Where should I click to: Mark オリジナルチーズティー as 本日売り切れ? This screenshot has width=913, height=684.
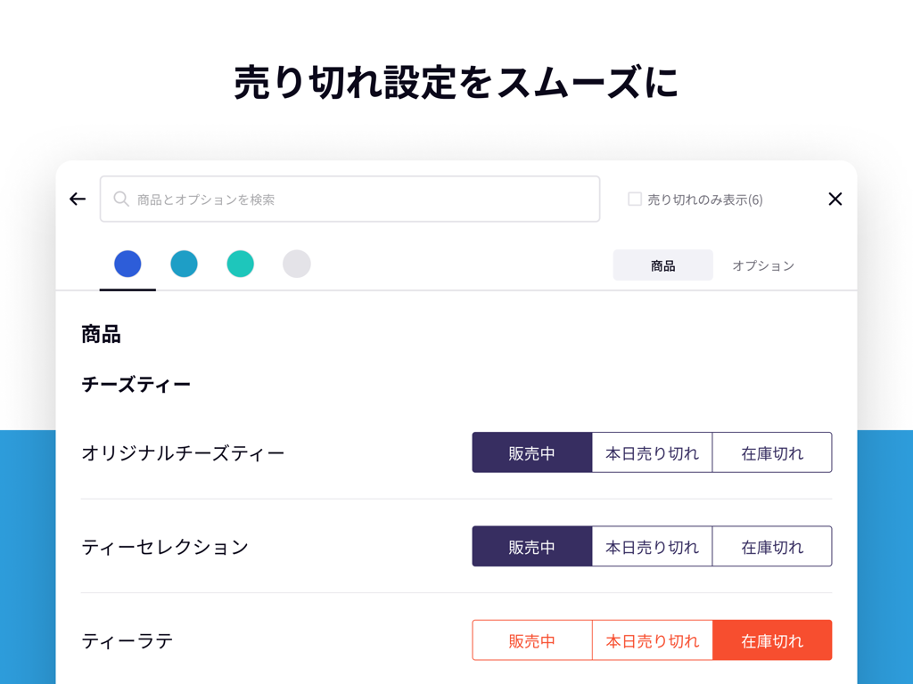(x=652, y=453)
